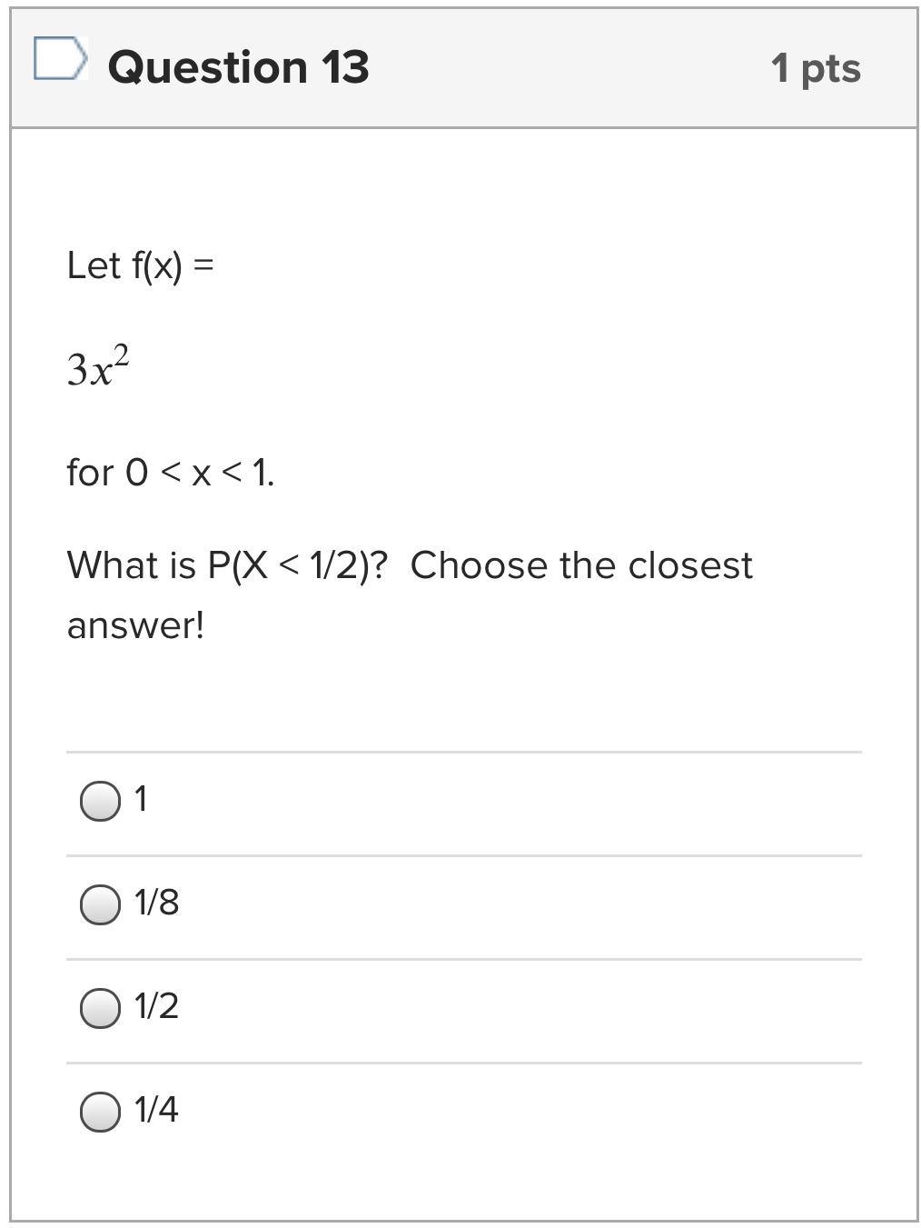Select the radio button for answer 1
This screenshot has width=921, height=1228.
click(97, 802)
